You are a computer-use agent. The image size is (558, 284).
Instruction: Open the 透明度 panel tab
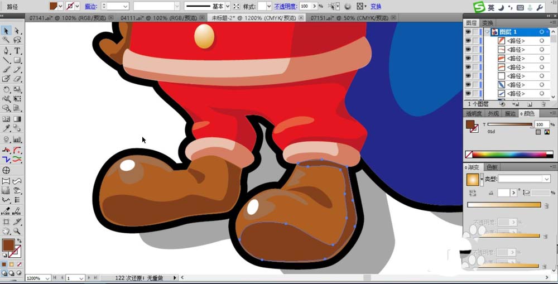coord(473,113)
